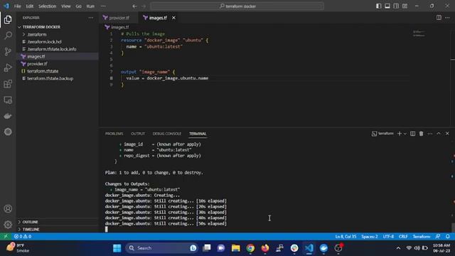Switch to the provider.tf editor tab

click(x=119, y=18)
